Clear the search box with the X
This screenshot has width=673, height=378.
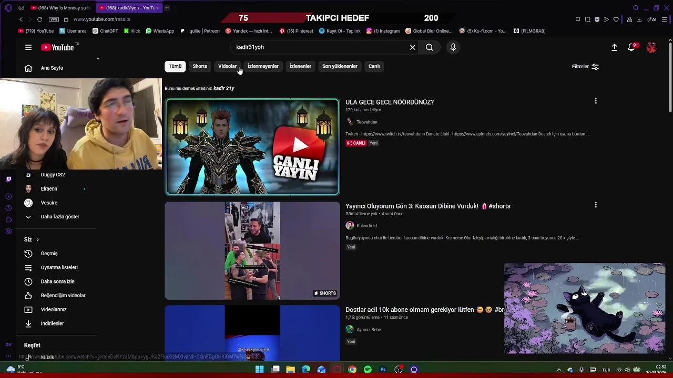click(x=413, y=47)
